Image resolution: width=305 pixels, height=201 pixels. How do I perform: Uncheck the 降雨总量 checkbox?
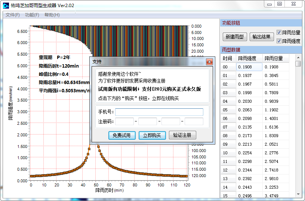click(279, 33)
